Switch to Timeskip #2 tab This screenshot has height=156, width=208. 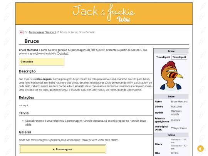(x=179, y=57)
